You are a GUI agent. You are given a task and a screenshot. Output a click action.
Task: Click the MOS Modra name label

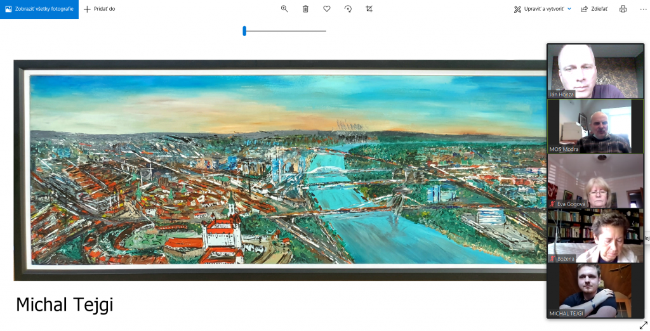(x=564, y=149)
